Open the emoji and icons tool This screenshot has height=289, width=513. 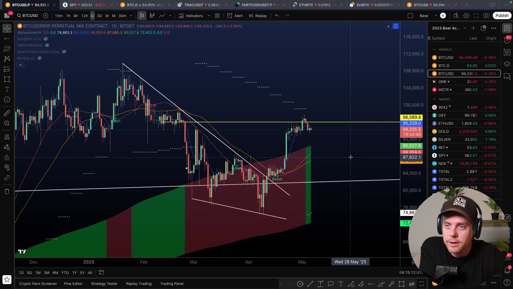click(x=7, y=100)
